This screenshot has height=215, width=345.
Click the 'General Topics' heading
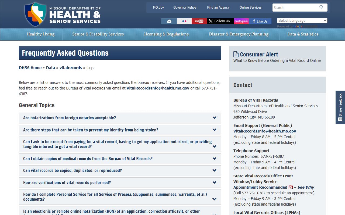(37, 105)
